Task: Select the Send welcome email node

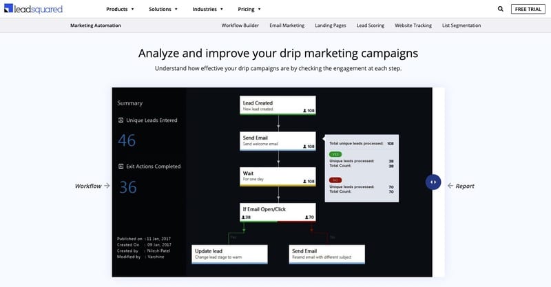Action: (278, 141)
